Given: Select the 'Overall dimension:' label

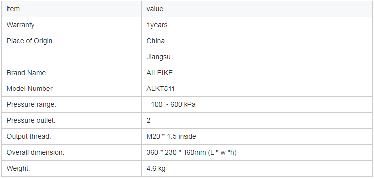Looking at the screenshot, I should click(35, 152).
